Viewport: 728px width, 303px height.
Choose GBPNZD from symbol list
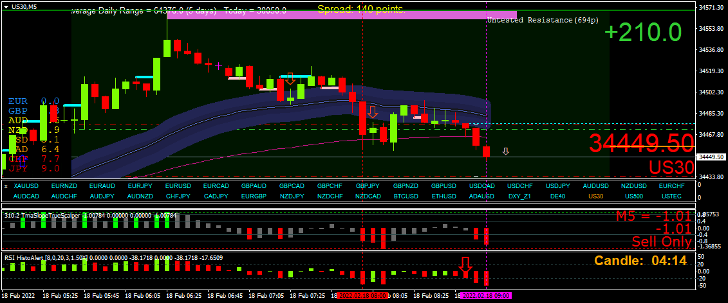[x=406, y=186]
